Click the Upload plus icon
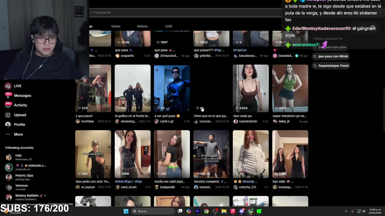The height and width of the screenshot is (216, 385). tap(8, 115)
